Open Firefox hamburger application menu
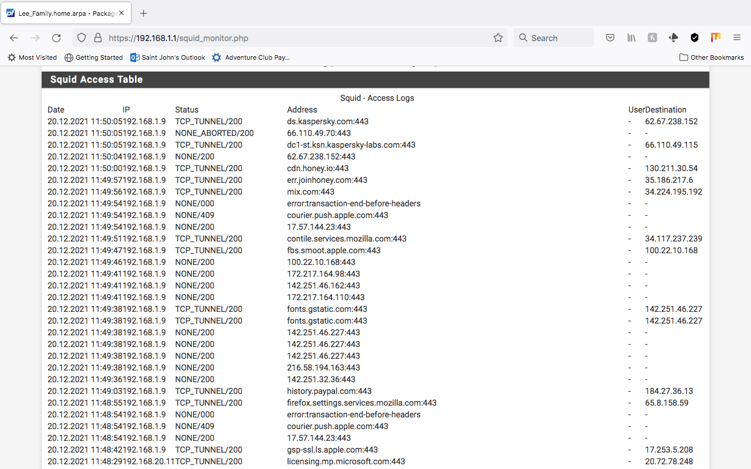This screenshot has width=751, height=469. [737, 38]
